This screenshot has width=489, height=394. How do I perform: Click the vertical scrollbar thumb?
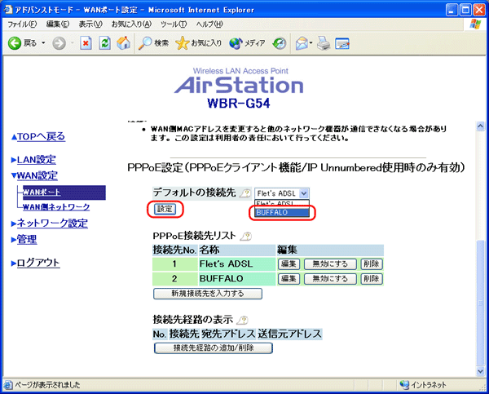click(x=481, y=303)
